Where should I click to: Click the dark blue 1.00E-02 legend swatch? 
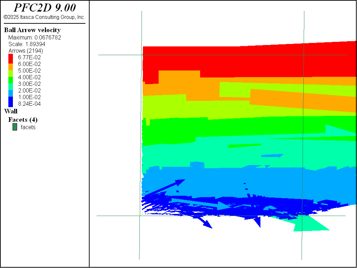(10, 99)
